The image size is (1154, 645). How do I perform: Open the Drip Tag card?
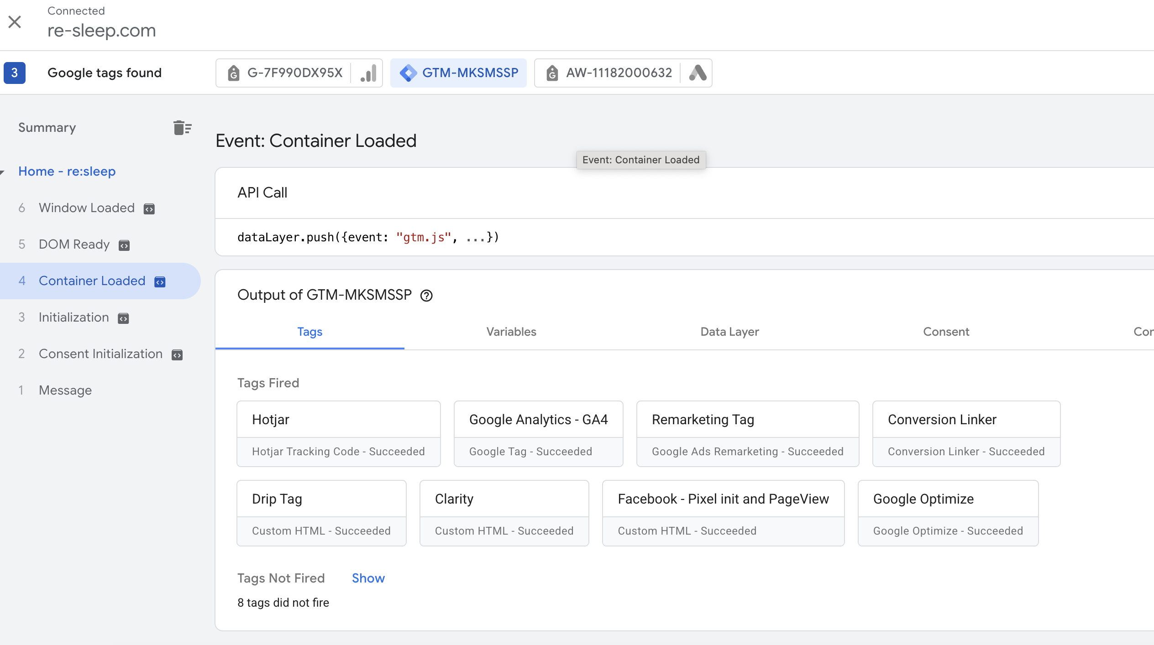pyautogui.click(x=321, y=513)
